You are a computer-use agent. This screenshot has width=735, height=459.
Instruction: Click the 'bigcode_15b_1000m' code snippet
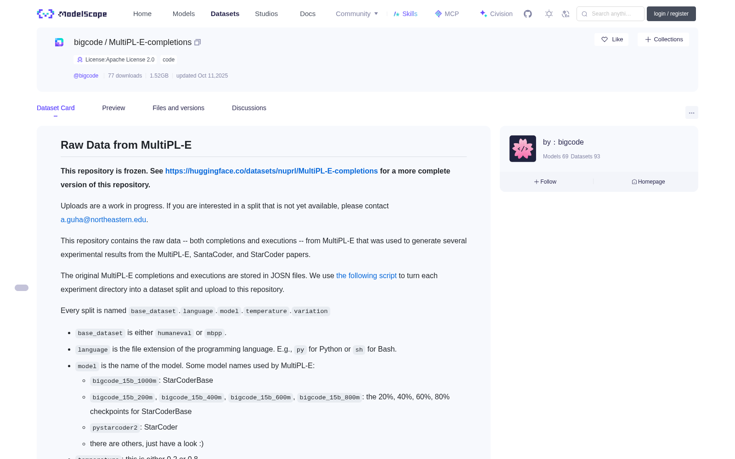[x=124, y=381]
